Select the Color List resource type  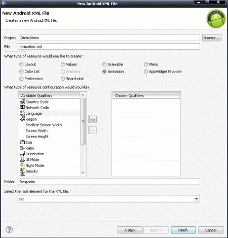coord(21,72)
